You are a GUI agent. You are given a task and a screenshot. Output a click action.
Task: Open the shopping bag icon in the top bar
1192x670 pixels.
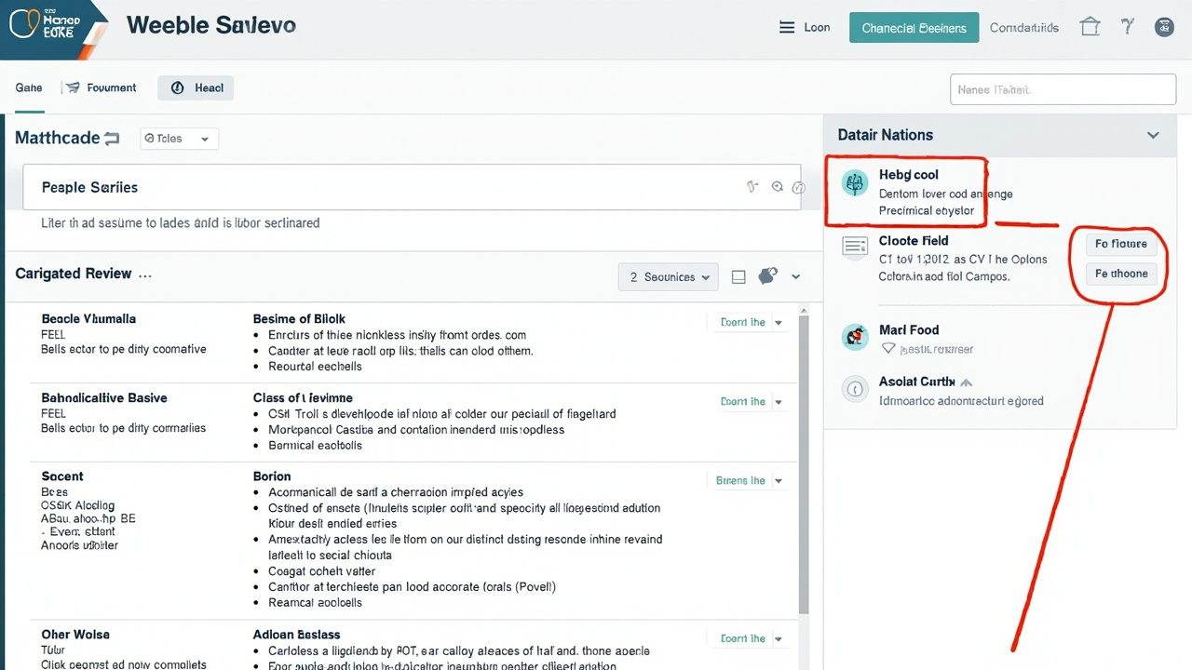1090,27
